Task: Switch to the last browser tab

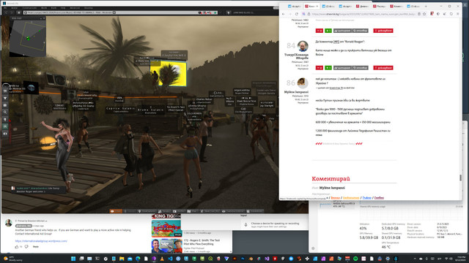Action: coord(414,6)
